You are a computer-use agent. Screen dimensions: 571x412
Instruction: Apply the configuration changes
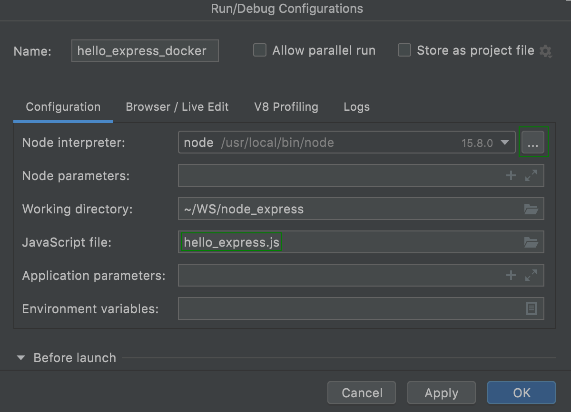(x=441, y=393)
